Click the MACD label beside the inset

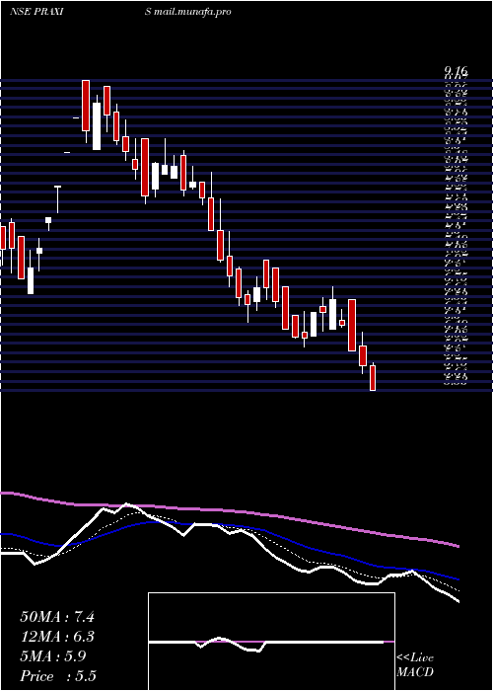(x=415, y=672)
